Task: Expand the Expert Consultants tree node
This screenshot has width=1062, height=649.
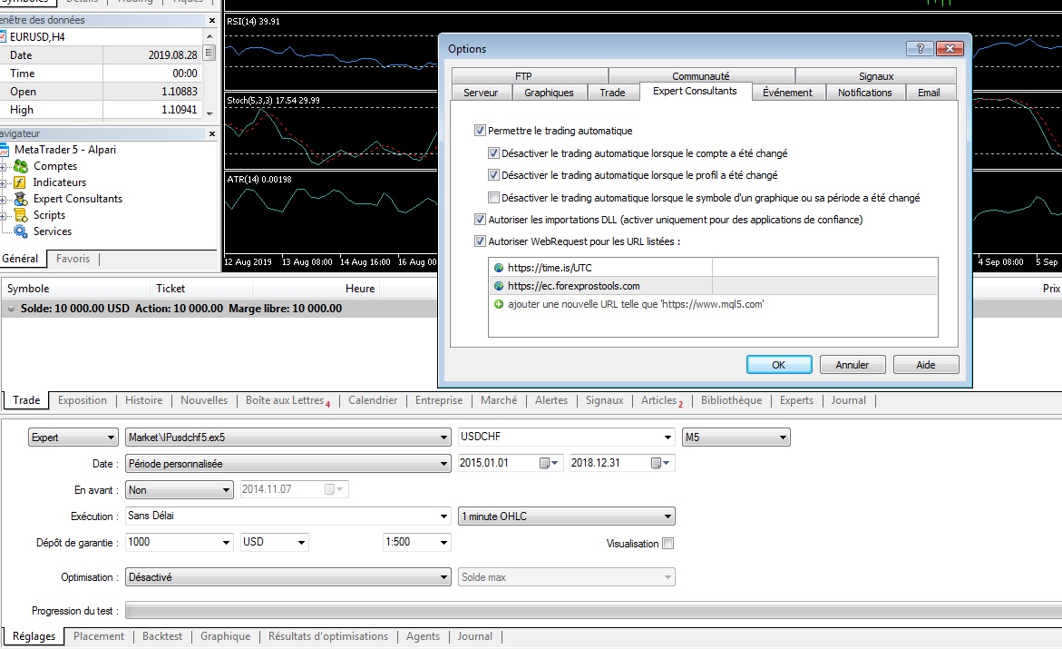Action: coord(4,200)
